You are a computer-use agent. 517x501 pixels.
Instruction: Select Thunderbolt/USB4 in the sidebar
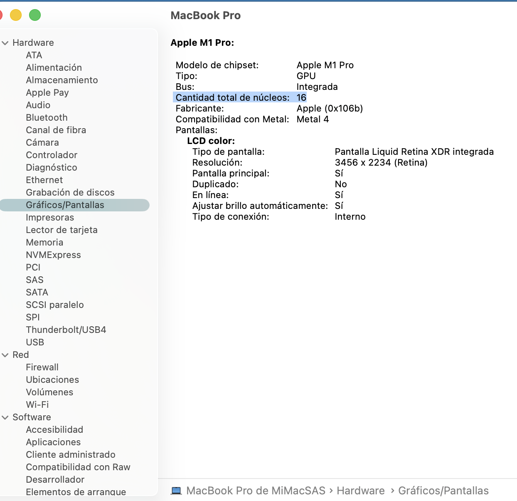point(66,330)
